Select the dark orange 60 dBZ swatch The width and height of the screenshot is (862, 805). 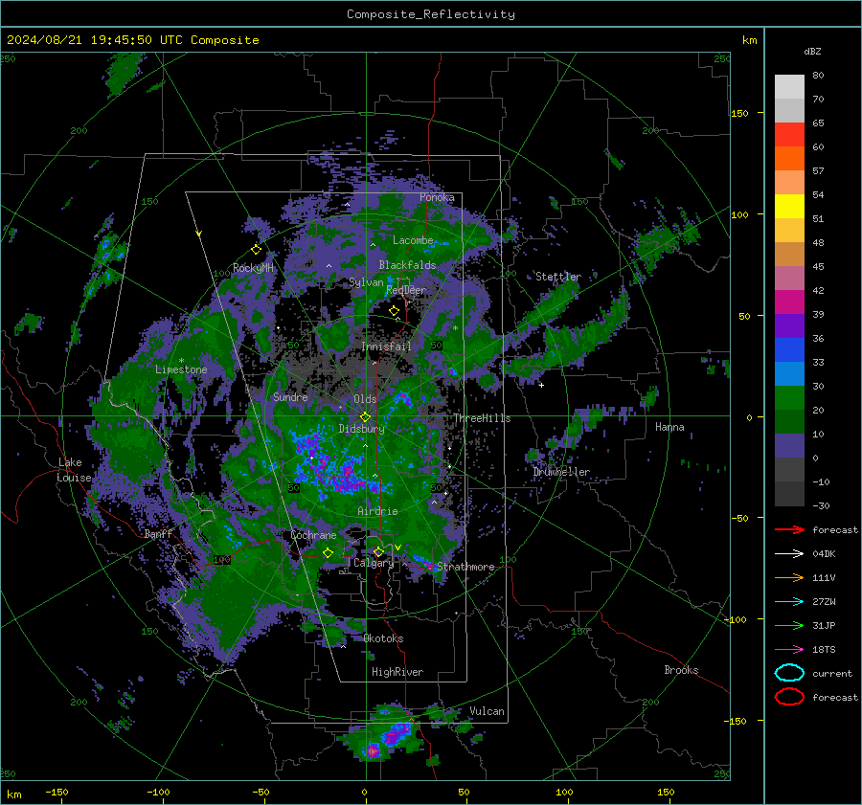(x=789, y=159)
